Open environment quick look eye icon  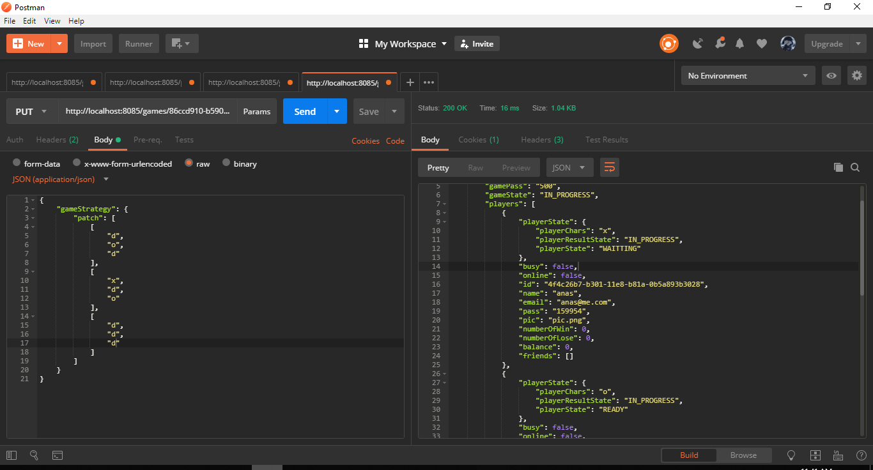point(831,75)
